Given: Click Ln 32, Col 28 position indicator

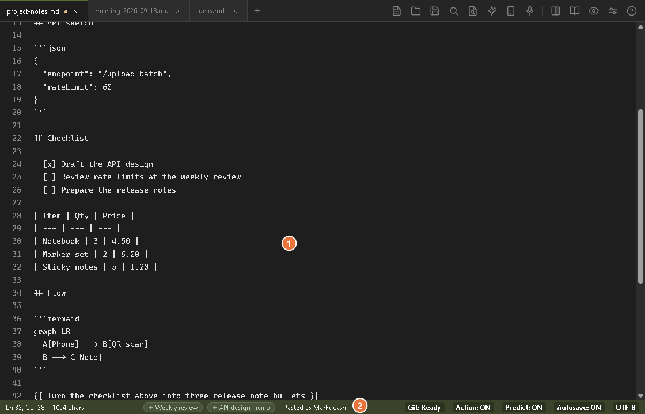Looking at the screenshot, I should click(25, 408).
